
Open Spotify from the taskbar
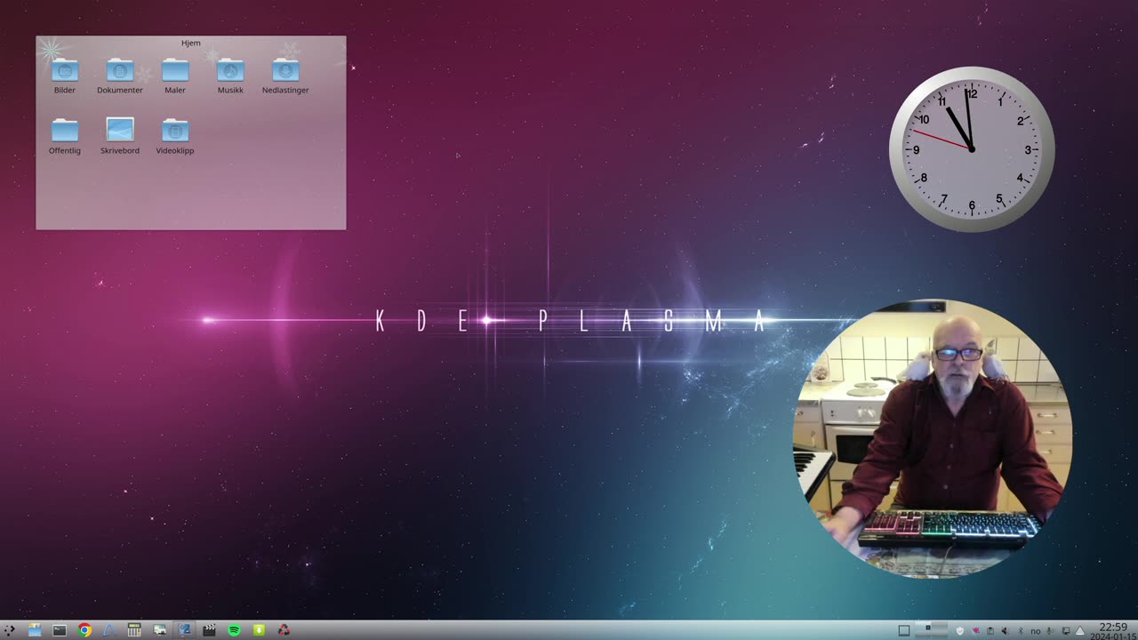pos(234,630)
